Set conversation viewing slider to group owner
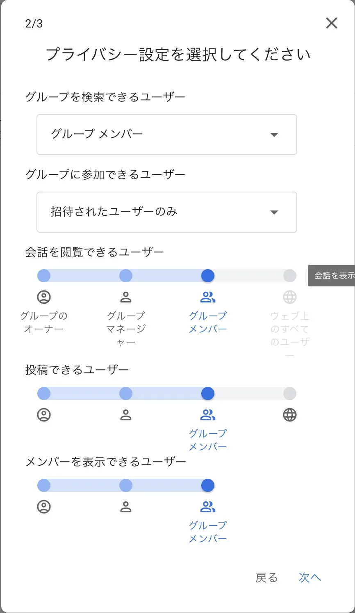Screen dimensions: 355x613 [x=44, y=276]
